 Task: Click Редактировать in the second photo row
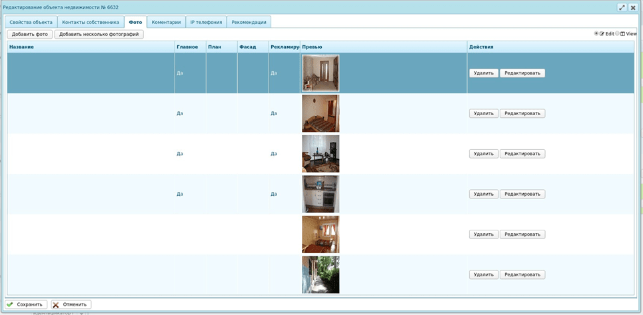[x=522, y=113]
